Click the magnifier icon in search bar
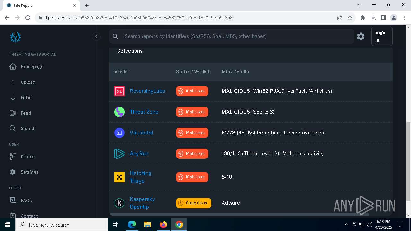The width and height of the screenshot is (411, 231). pos(116,36)
